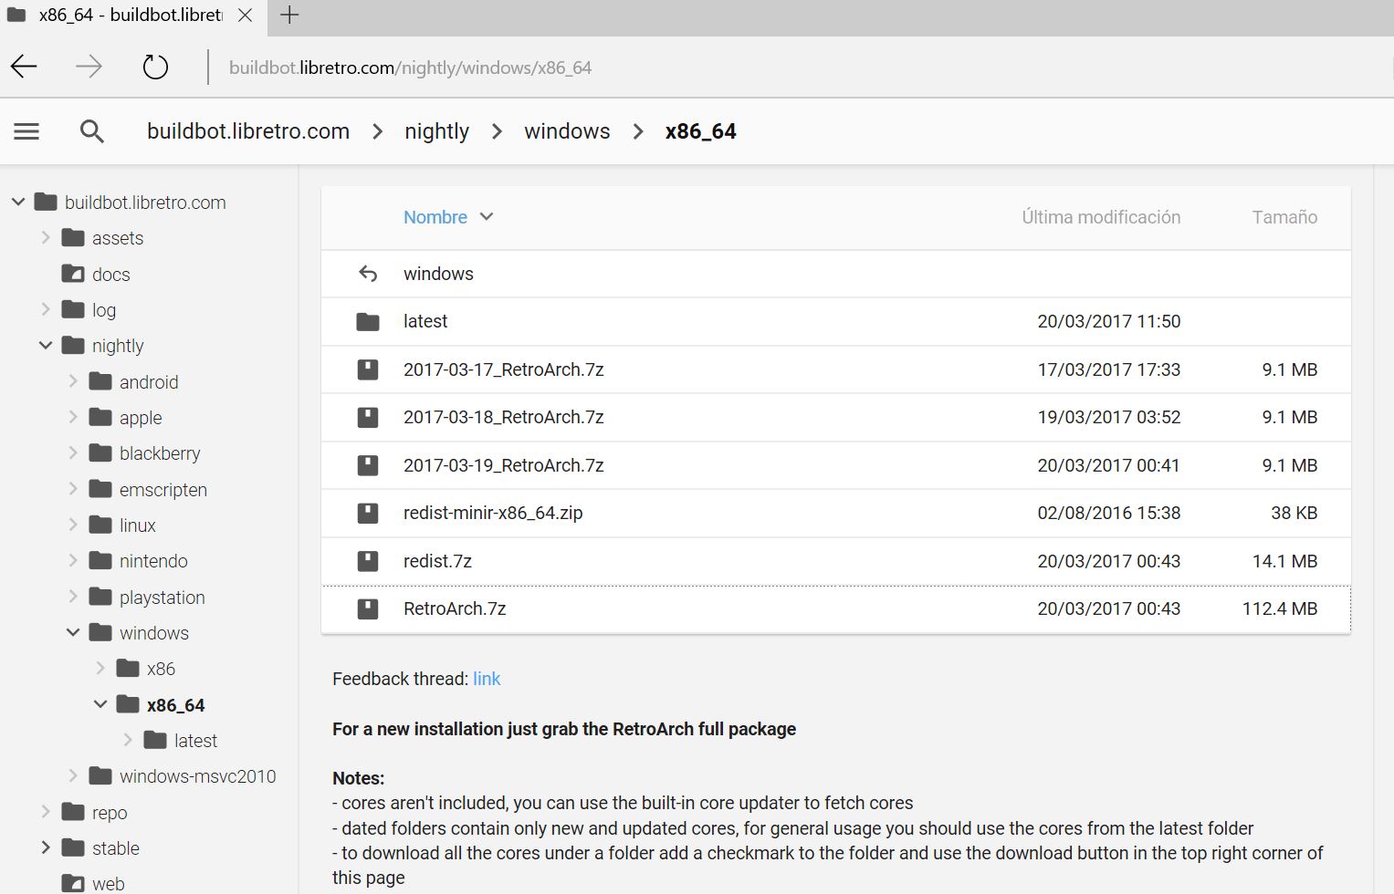Click the web folder icon in sidebar
This screenshot has height=894, width=1394.
point(73,883)
